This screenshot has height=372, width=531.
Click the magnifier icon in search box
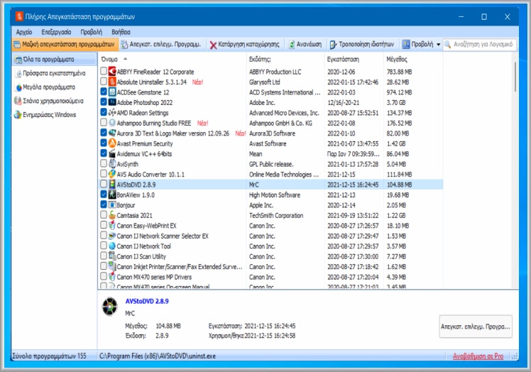(448, 45)
